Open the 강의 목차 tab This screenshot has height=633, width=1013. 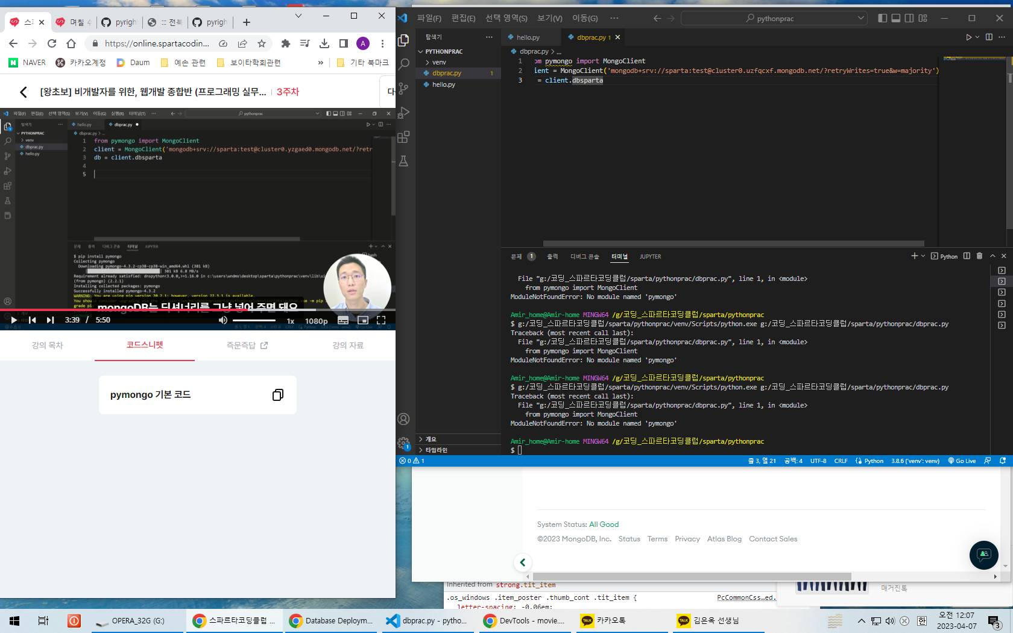click(x=48, y=345)
